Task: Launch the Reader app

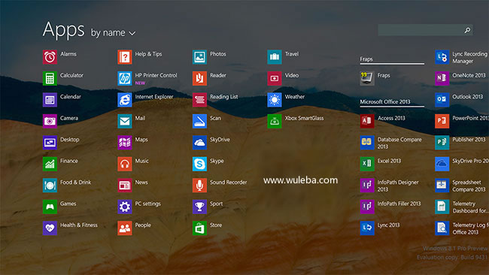Action: 199,78
